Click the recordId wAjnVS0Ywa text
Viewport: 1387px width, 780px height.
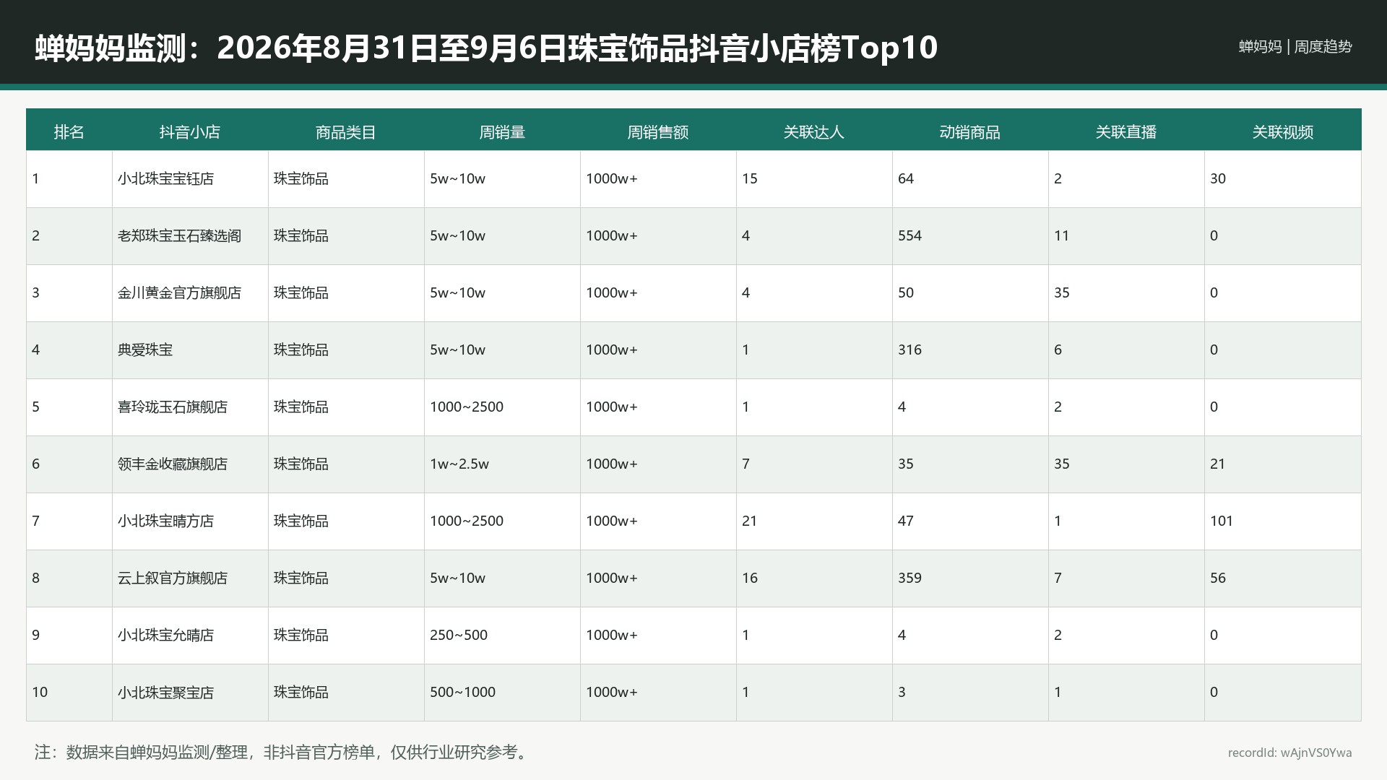[1290, 753]
